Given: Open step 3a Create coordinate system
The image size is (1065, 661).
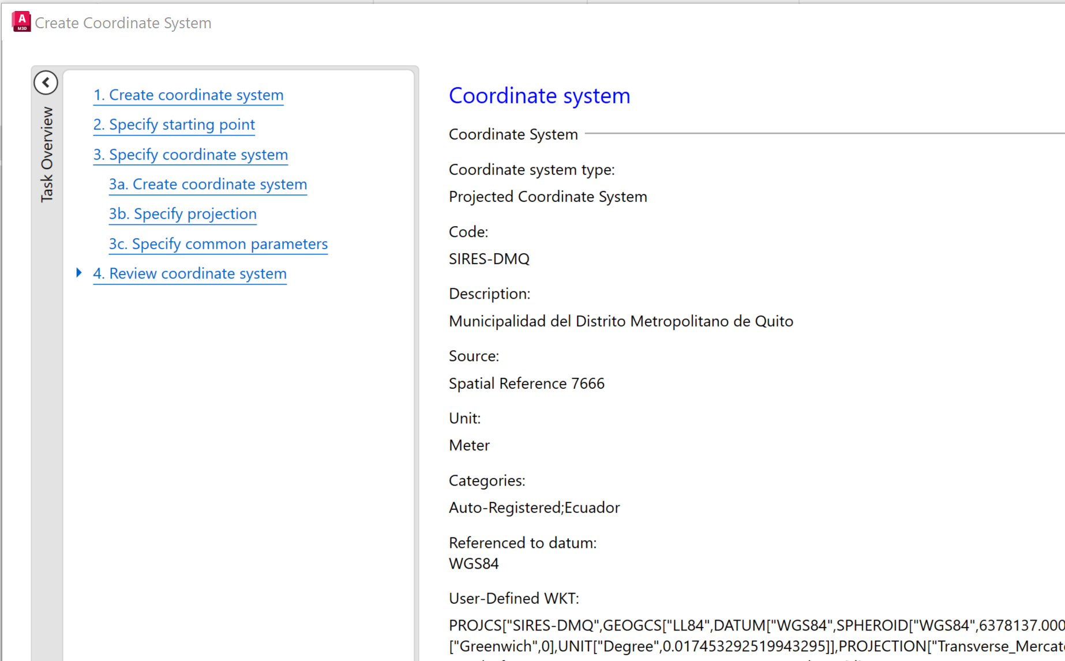Looking at the screenshot, I should [x=208, y=184].
